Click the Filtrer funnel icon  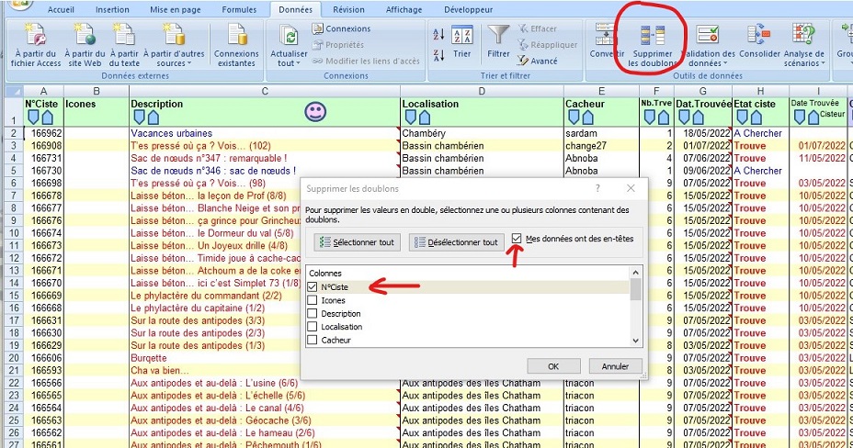tap(499, 37)
